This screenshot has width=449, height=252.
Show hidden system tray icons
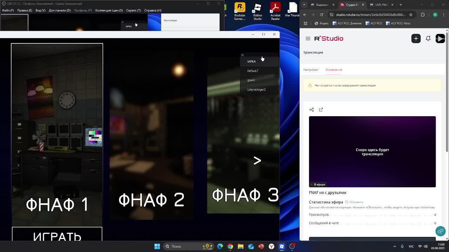tap(395, 246)
